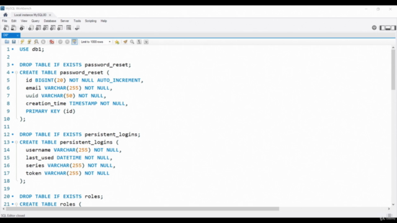Open the Help menu
397x223 pixels.
(x=104, y=21)
